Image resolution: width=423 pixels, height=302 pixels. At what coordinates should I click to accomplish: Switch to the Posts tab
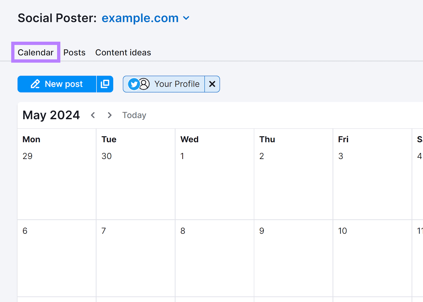pyautogui.click(x=74, y=52)
